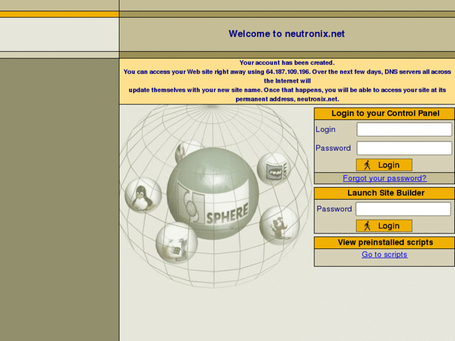The image size is (455, 341).
Task: Follow the Go to scripts link
Action: [x=384, y=255]
